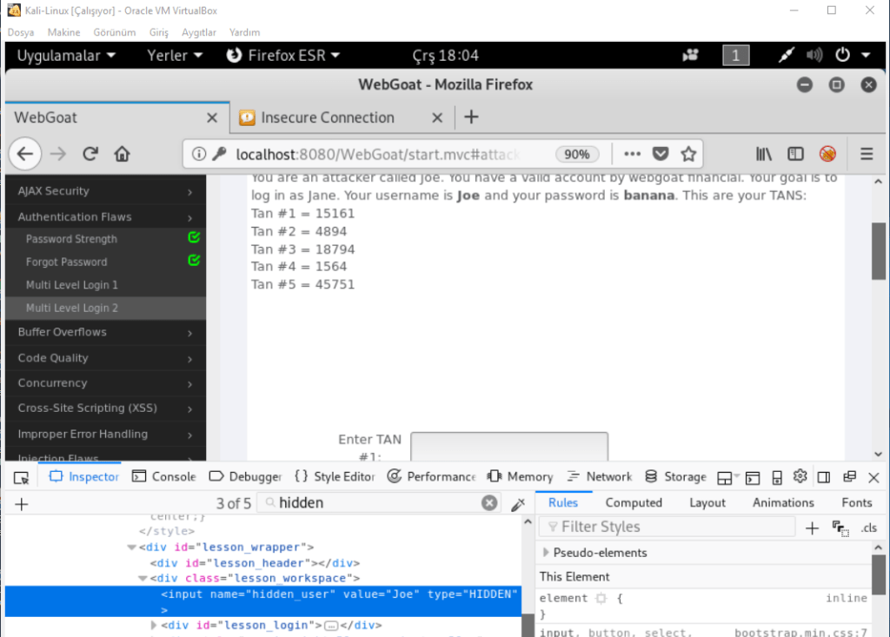Bookmark this page with star icon
890x637 pixels.
pyautogui.click(x=688, y=154)
